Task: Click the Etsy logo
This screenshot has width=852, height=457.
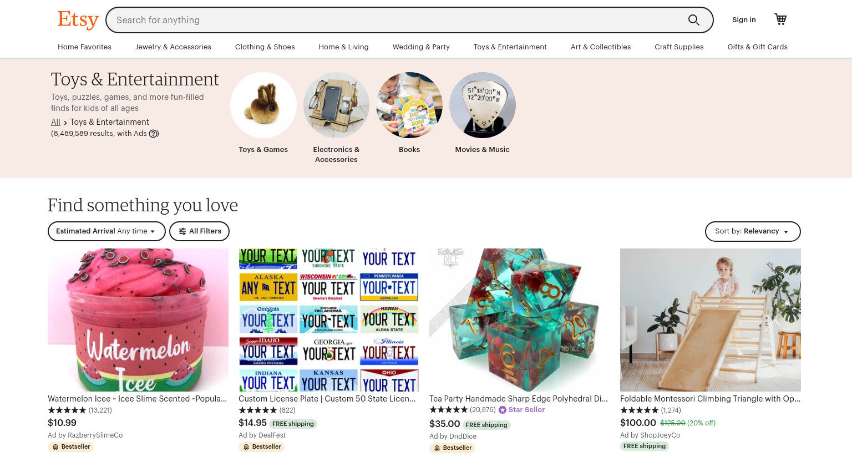Action: click(x=78, y=19)
